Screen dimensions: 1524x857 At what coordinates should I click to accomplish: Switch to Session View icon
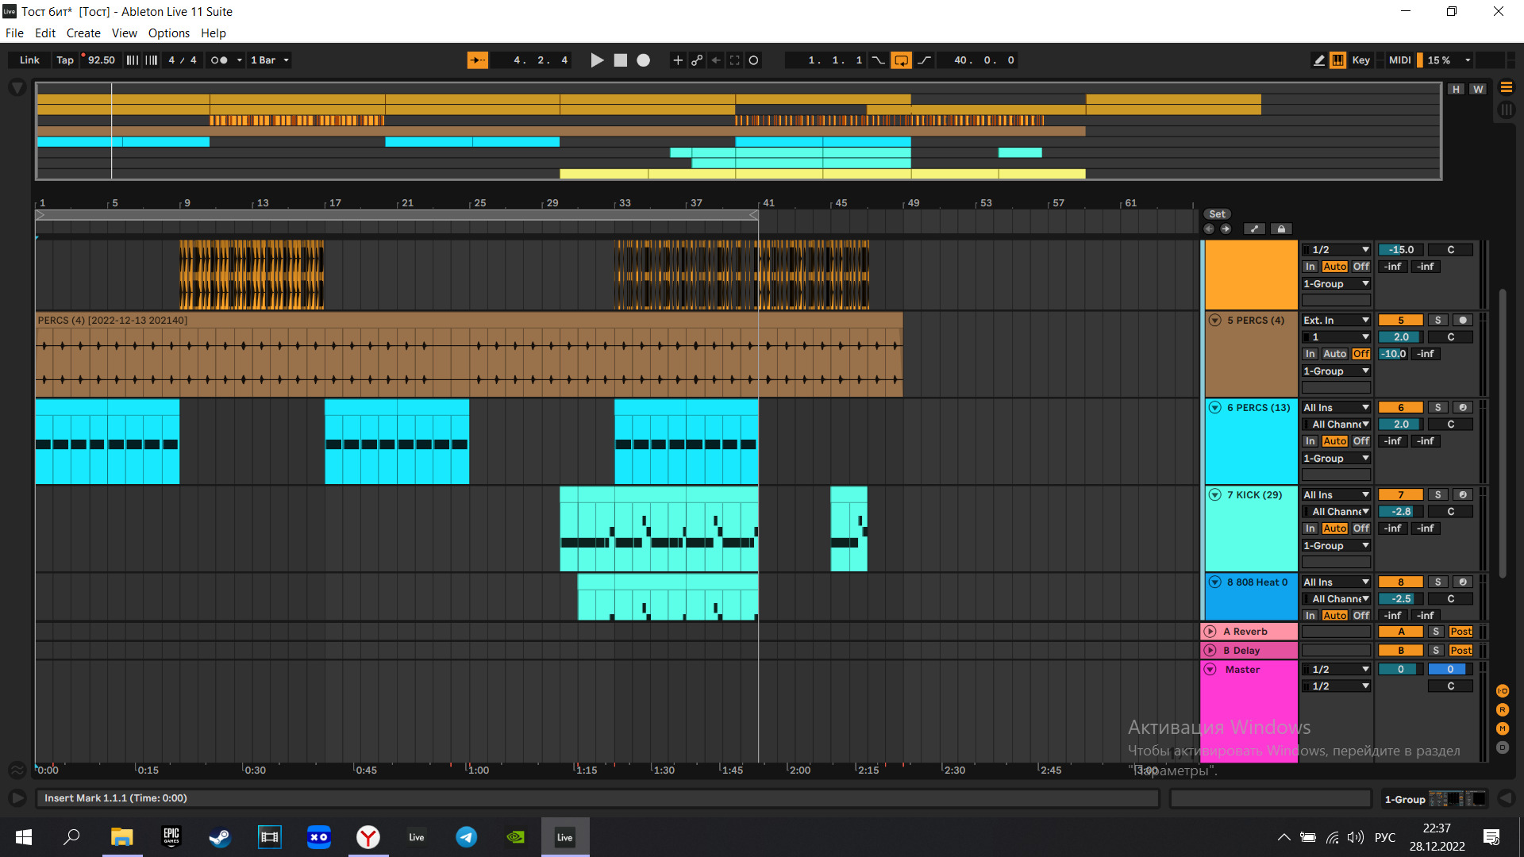tap(1506, 110)
